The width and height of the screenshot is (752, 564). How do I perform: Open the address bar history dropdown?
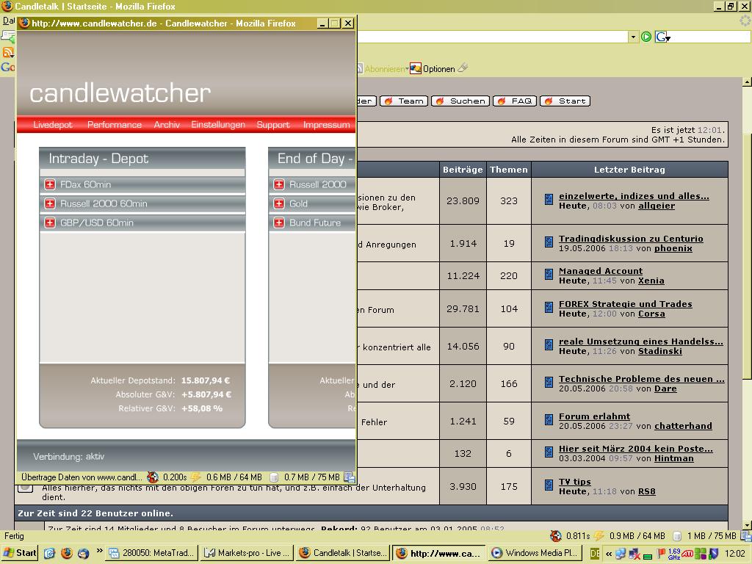point(633,37)
